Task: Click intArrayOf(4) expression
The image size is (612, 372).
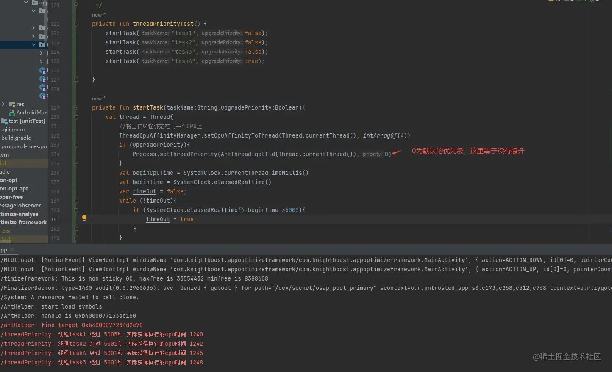Action: pos(385,136)
